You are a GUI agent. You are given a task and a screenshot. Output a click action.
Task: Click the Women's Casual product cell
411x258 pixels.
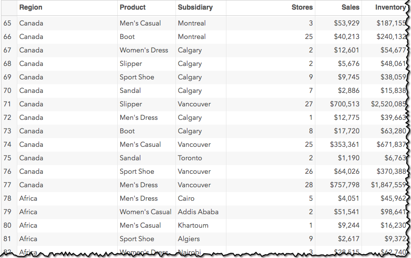(145, 212)
